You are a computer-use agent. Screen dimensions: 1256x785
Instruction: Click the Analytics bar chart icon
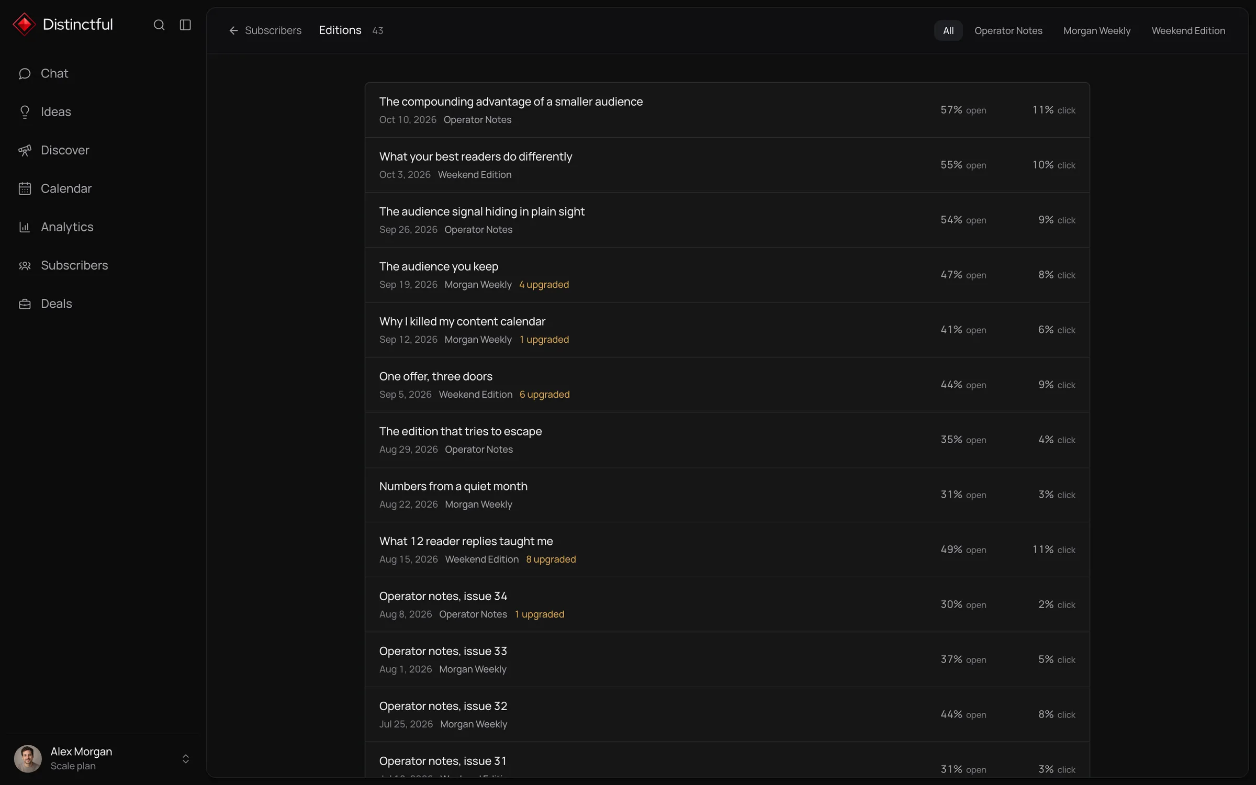25,227
